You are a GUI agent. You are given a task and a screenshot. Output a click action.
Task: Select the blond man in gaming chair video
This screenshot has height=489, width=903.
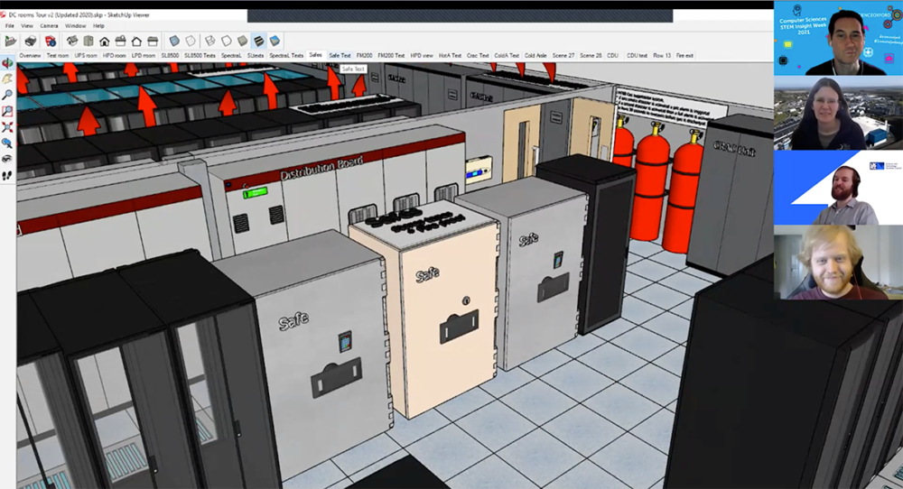(838, 263)
